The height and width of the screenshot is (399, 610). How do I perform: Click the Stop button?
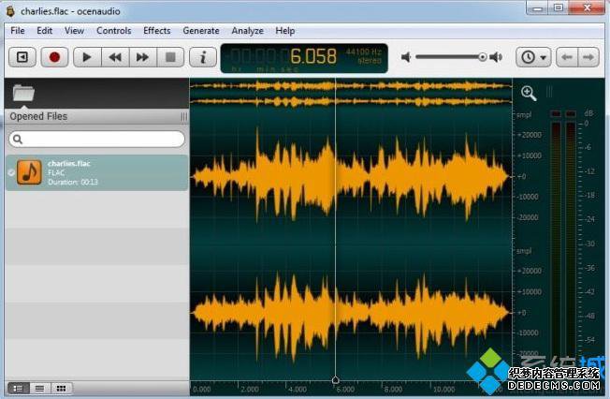(170, 57)
